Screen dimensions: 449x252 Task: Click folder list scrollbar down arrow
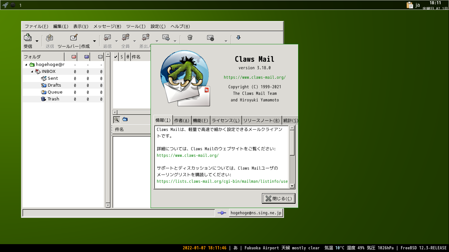pos(108,205)
